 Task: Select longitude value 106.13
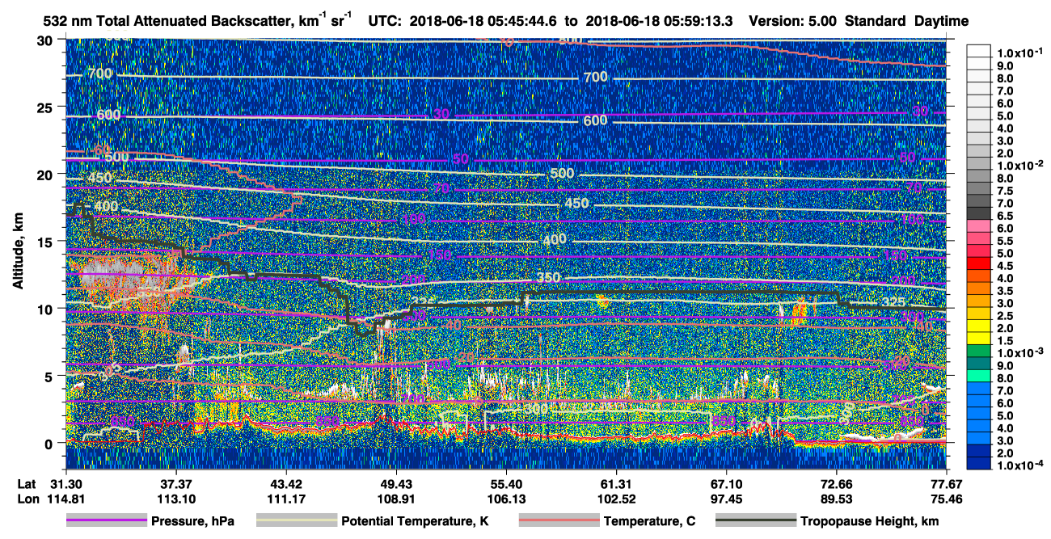(x=506, y=499)
